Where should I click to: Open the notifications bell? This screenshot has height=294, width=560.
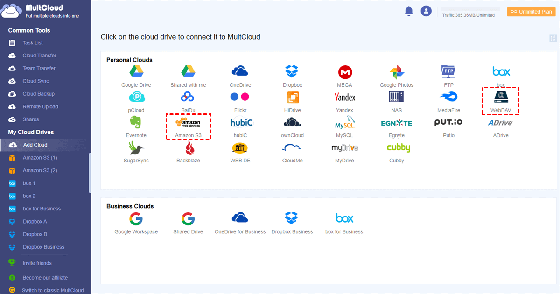pyautogui.click(x=409, y=11)
